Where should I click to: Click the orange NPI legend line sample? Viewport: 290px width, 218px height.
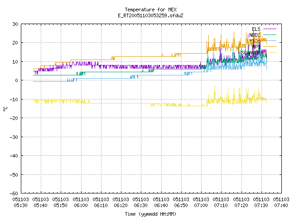pos(270,46)
